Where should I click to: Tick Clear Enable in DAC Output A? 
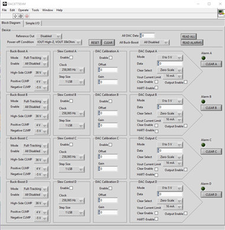click(156, 82)
